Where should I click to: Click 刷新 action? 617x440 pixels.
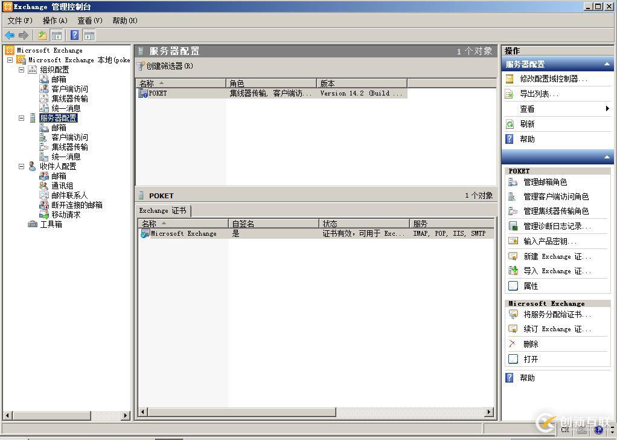[527, 124]
